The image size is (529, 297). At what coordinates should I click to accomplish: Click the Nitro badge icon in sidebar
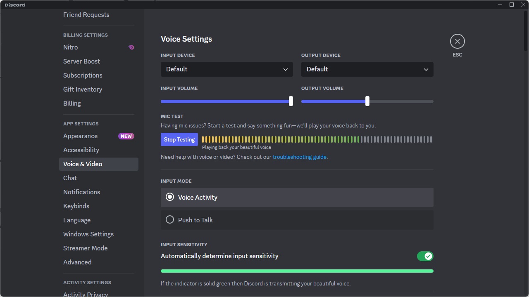131,47
